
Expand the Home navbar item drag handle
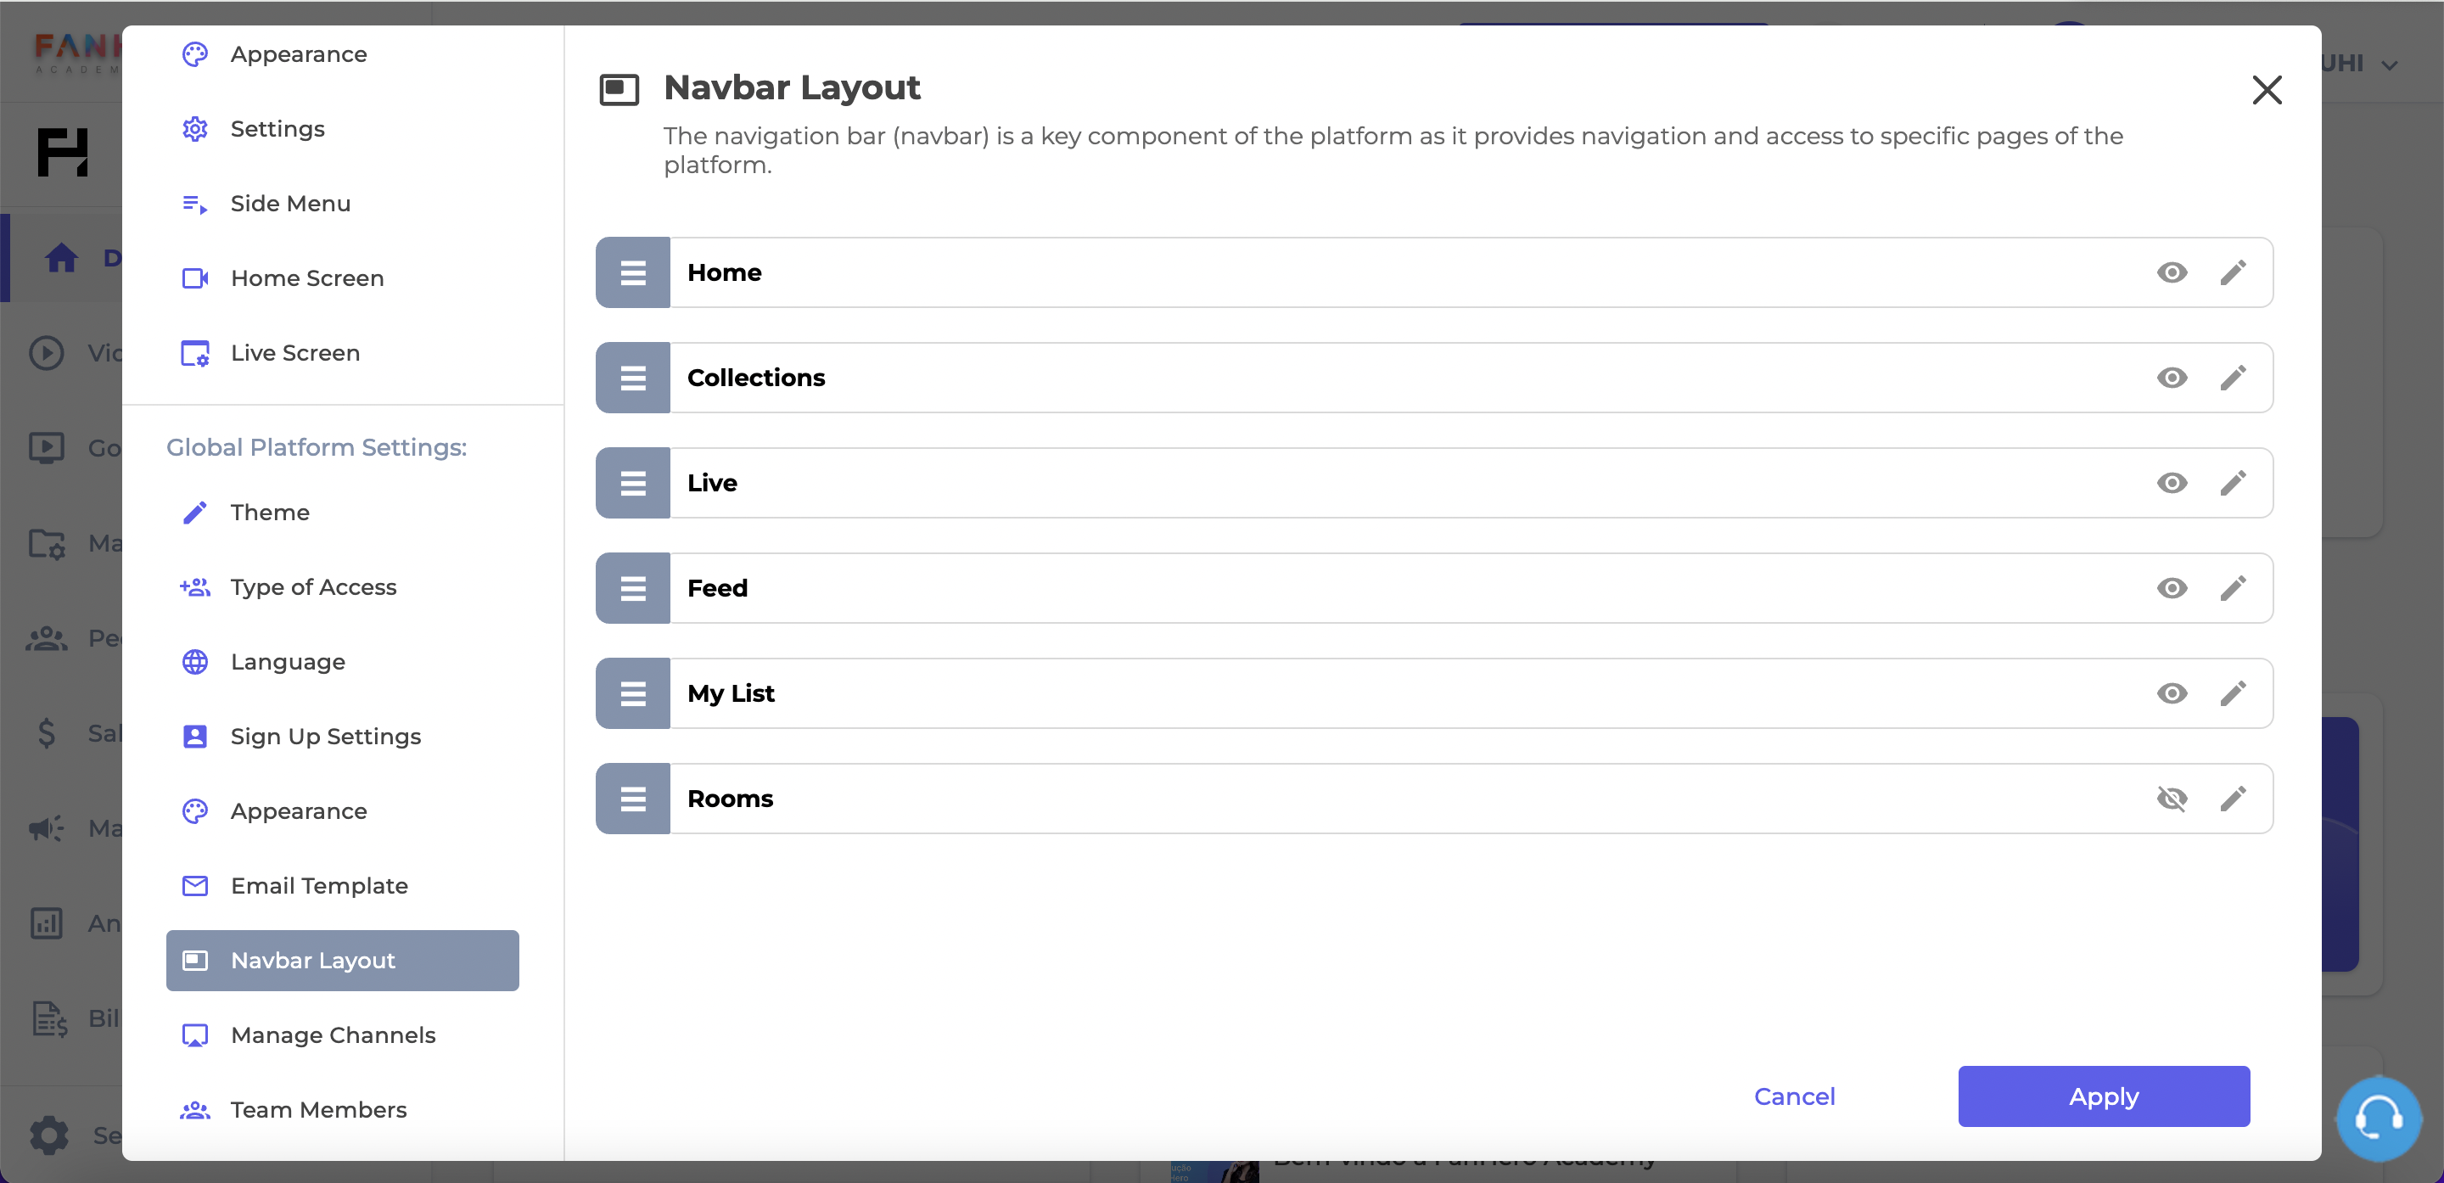coord(633,272)
